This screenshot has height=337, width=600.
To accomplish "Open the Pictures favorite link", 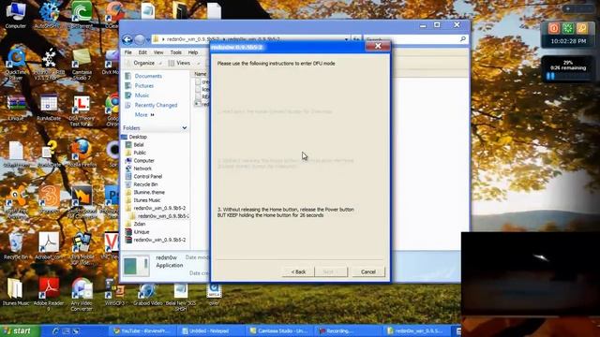I will 143,85.
